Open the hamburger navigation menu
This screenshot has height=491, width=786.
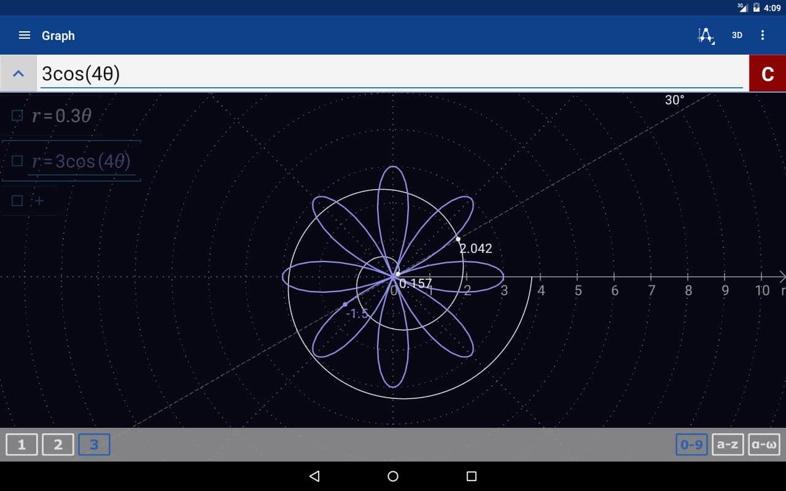pos(25,36)
